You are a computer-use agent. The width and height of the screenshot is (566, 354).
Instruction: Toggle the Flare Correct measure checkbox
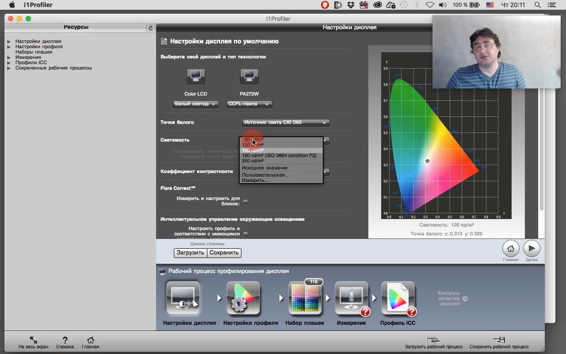245,202
